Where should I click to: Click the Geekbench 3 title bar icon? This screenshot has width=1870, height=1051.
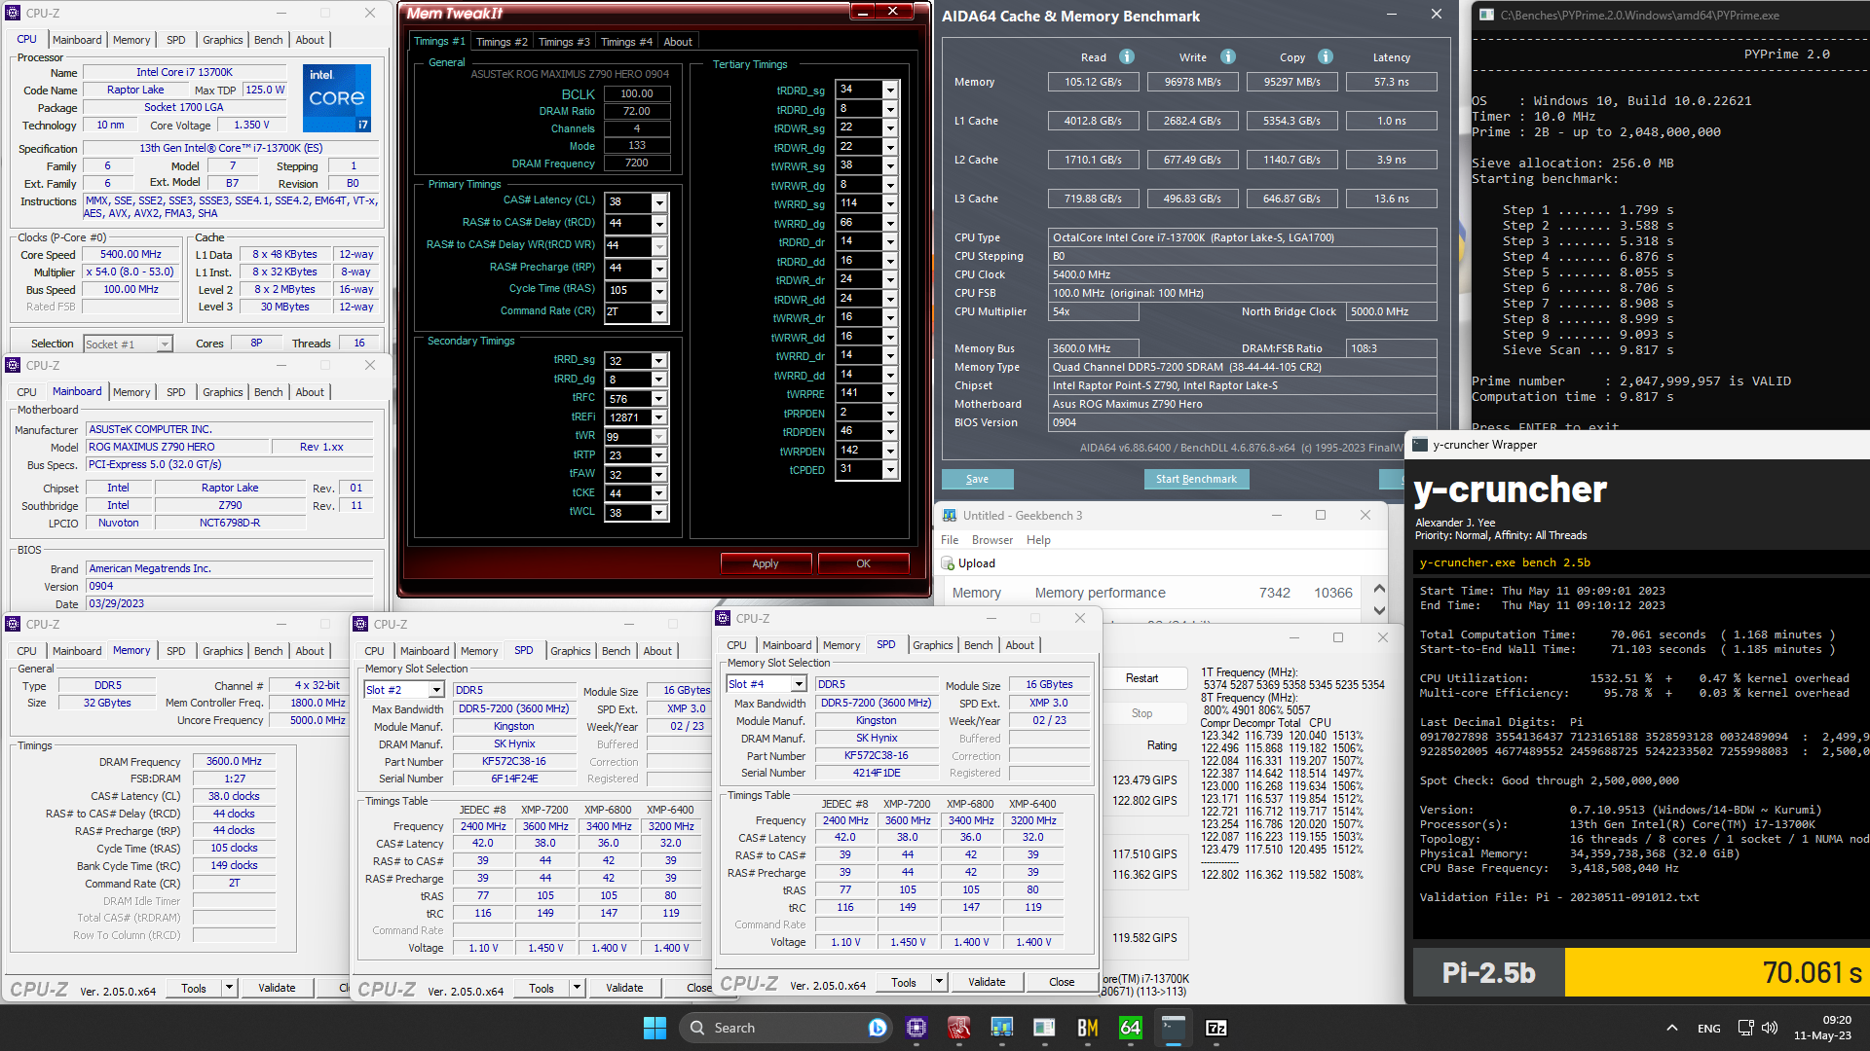click(x=950, y=516)
